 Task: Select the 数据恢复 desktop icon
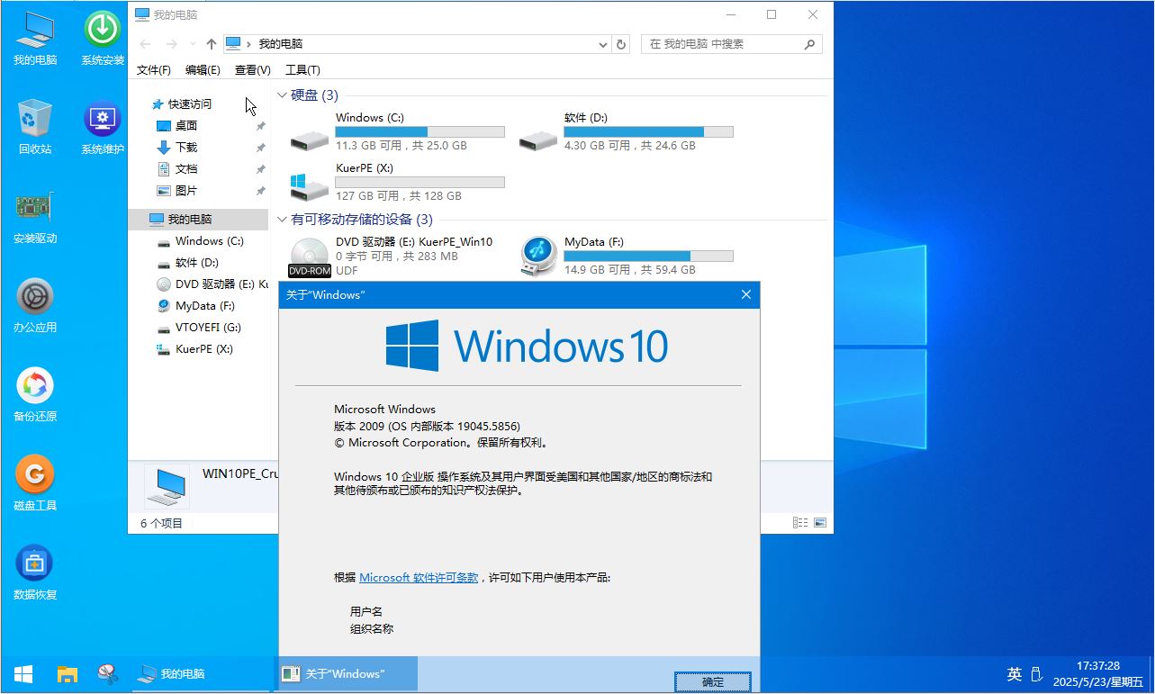(x=35, y=572)
